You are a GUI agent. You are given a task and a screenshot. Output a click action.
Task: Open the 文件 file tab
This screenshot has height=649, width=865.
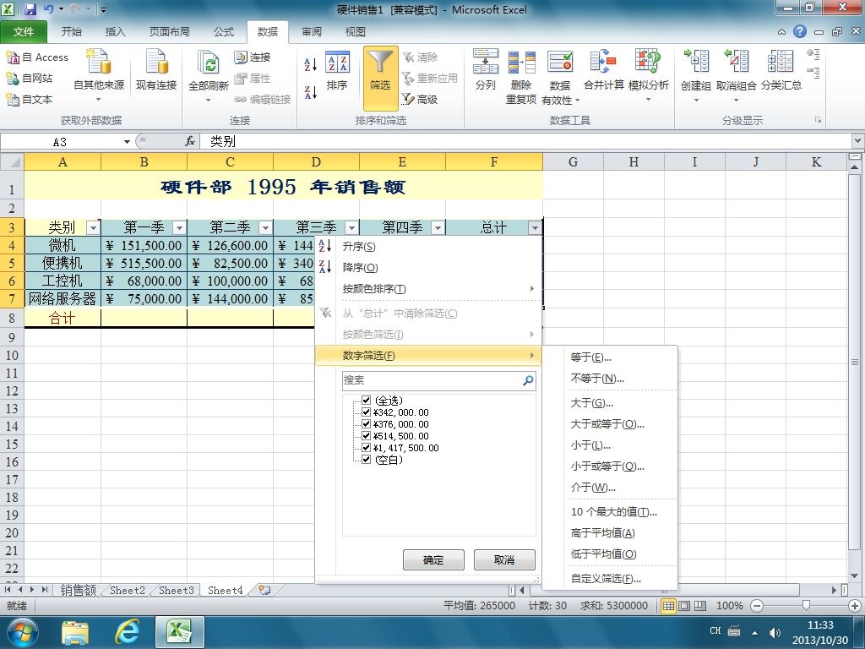[x=24, y=32]
